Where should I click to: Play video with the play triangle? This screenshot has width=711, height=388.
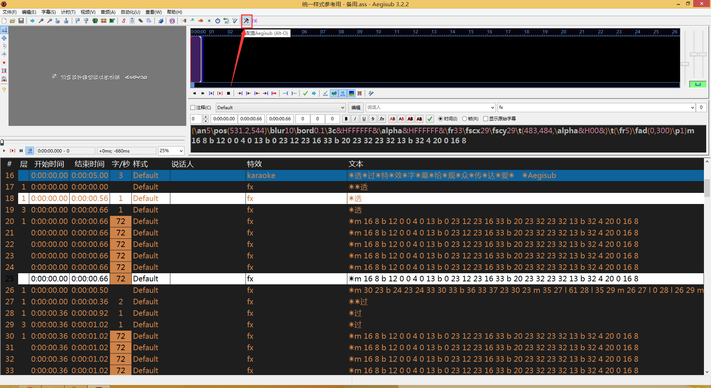click(x=4, y=151)
